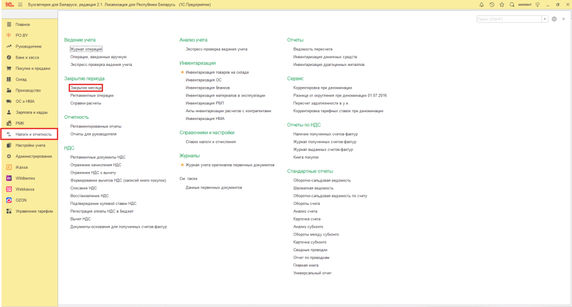The width and height of the screenshot is (572, 307).
Task: Open Инвентаризация бланков
Action: [x=208, y=88]
